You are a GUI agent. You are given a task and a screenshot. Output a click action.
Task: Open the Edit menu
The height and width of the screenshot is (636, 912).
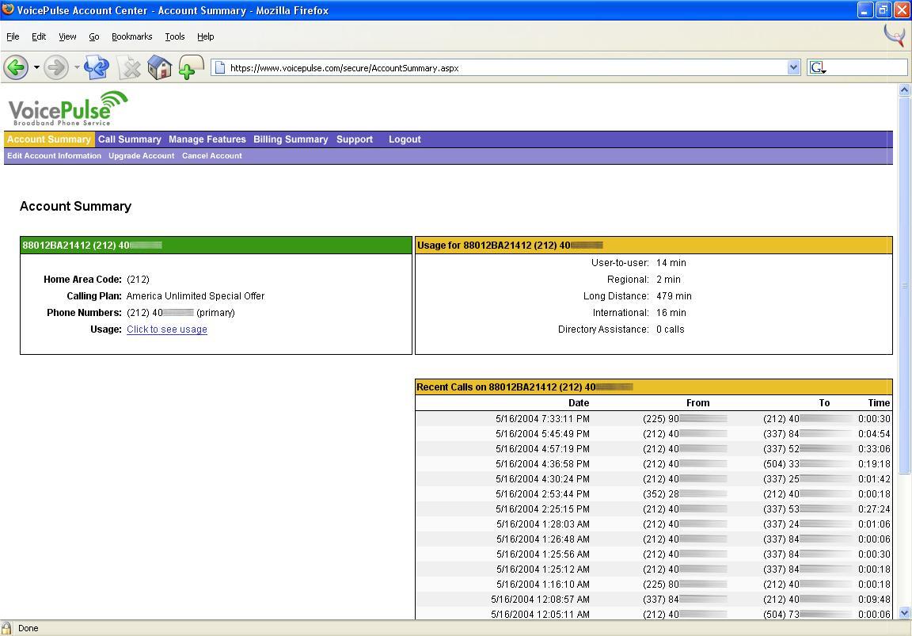pyautogui.click(x=39, y=36)
